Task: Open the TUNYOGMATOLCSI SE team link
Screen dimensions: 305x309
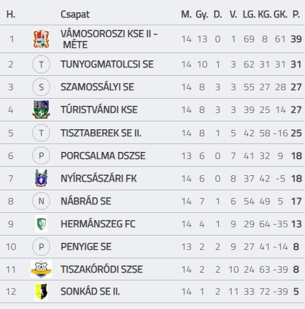Action: click(x=107, y=64)
